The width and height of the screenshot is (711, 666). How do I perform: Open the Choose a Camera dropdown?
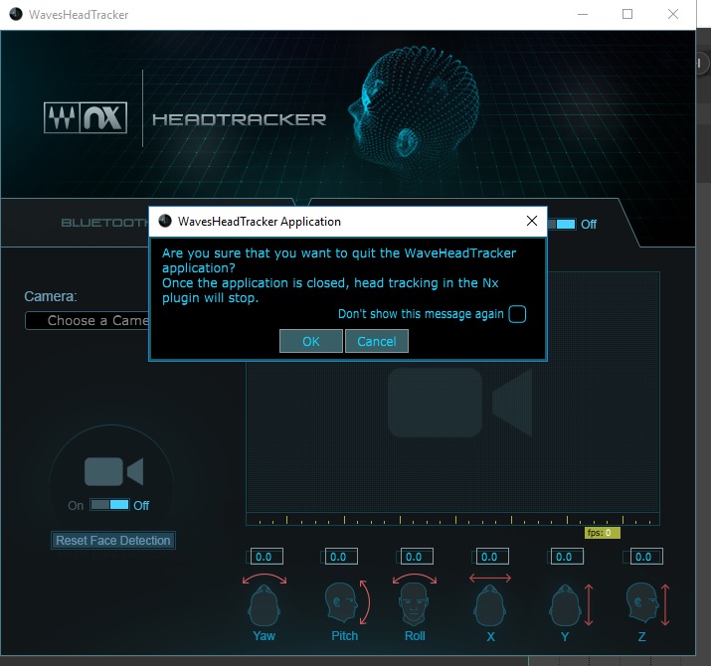pos(88,320)
